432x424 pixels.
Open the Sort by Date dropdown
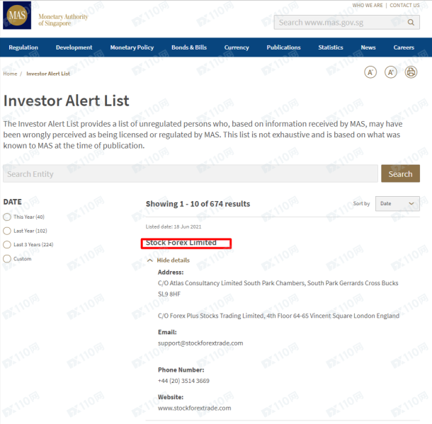click(x=397, y=204)
